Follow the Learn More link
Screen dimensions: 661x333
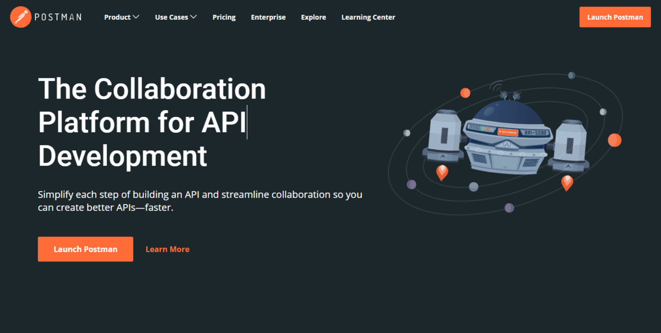[x=167, y=249]
